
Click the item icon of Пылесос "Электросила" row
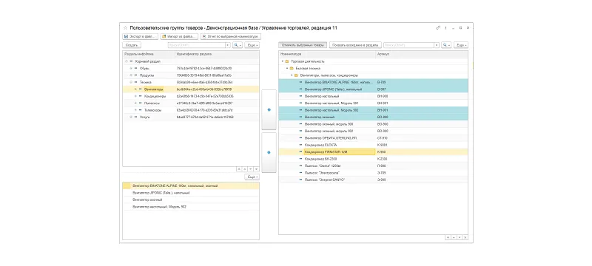click(x=301, y=173)
